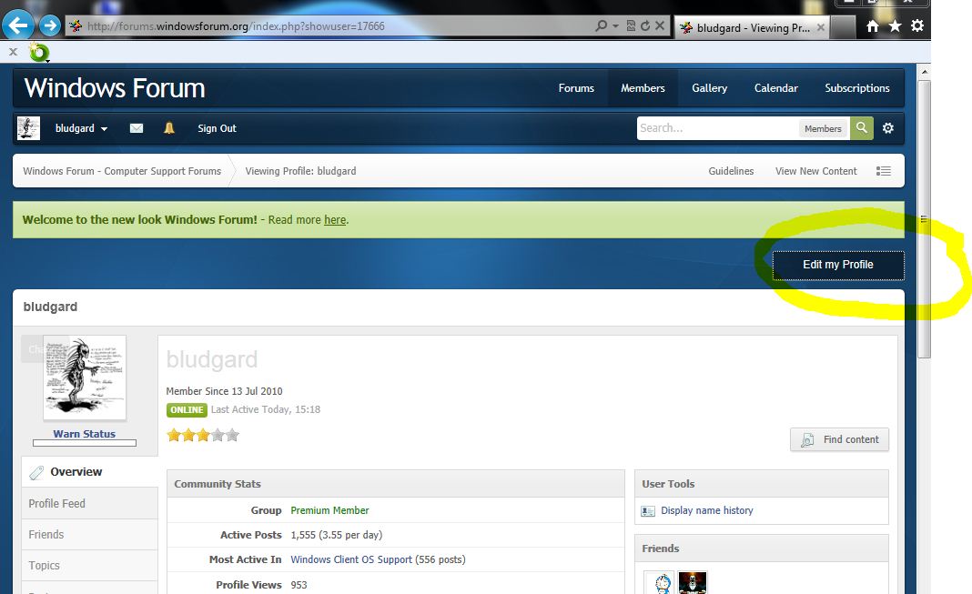The image size is (972, 594).
Task: Click the ONLINE status badge
Action: [187, 410]
